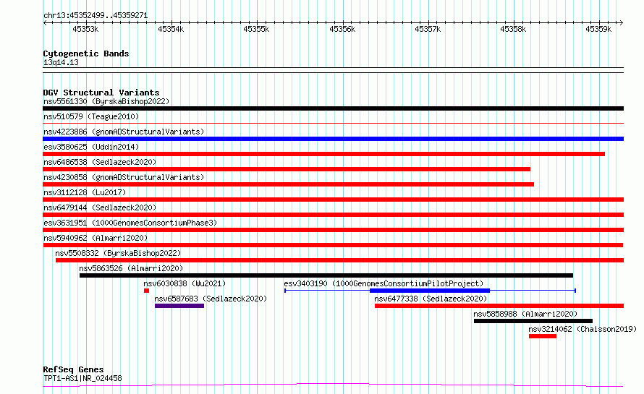Click the red nsv6479144 variant bar
This screenshot has width=644, height=394.
coord(333,215)
